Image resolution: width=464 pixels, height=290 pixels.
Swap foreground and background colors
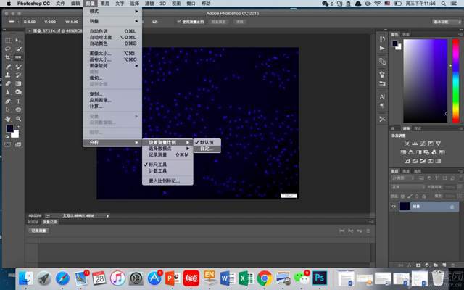(17, 126)
